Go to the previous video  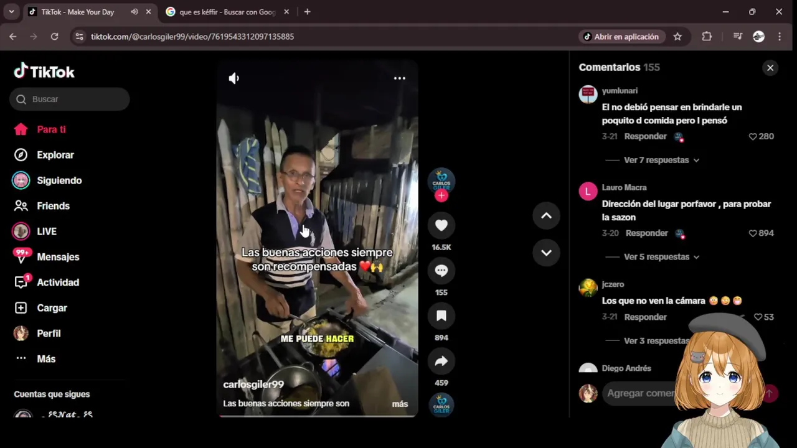pos(546,216)
